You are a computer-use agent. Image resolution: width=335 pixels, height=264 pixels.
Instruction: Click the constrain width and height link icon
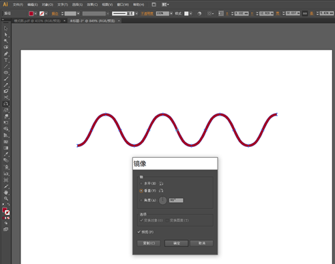[x=305, y=14]
